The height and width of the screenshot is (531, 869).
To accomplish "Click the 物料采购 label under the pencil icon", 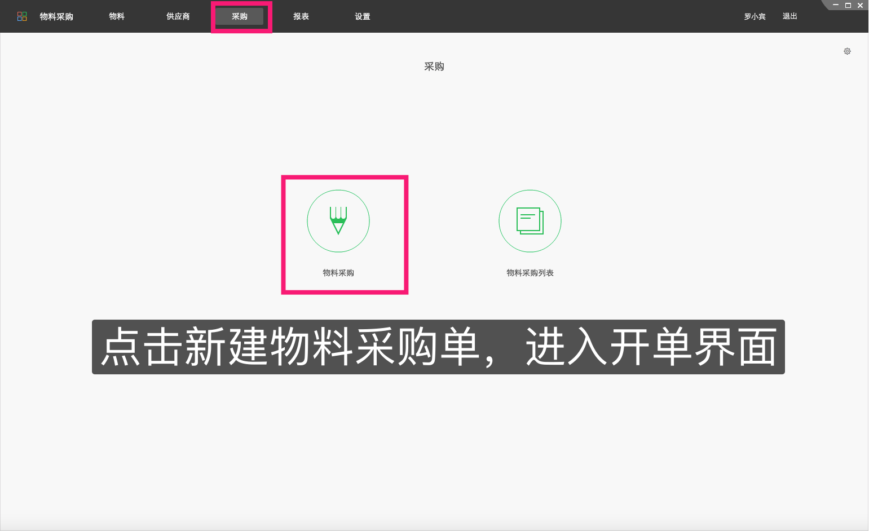I will (337, 272).
